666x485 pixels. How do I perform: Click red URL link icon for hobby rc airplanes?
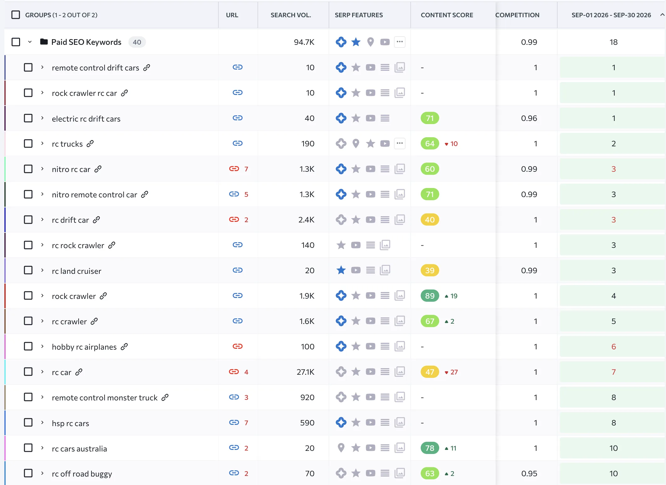[237, 346]
